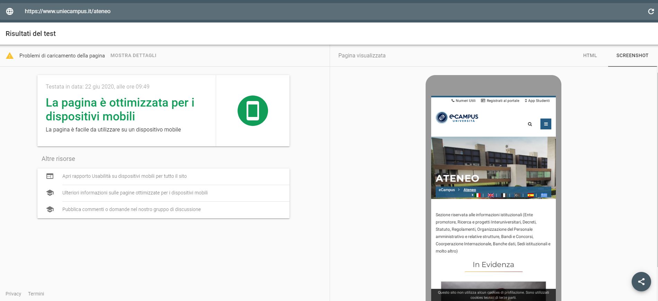Open the hamburger menu in page preview
The image size is (658, 301).
(545, 124)
